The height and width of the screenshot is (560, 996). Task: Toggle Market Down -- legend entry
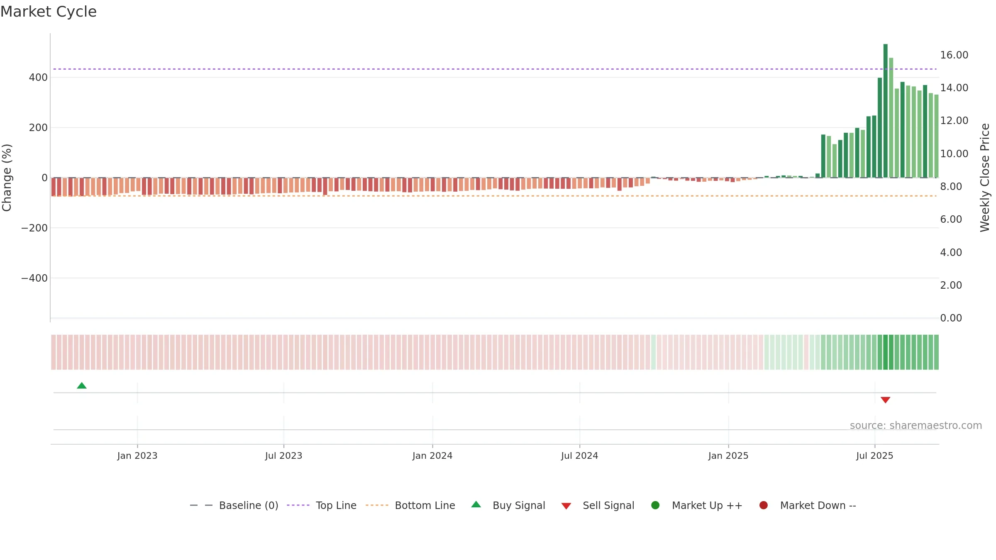click(x=808, y=505)
